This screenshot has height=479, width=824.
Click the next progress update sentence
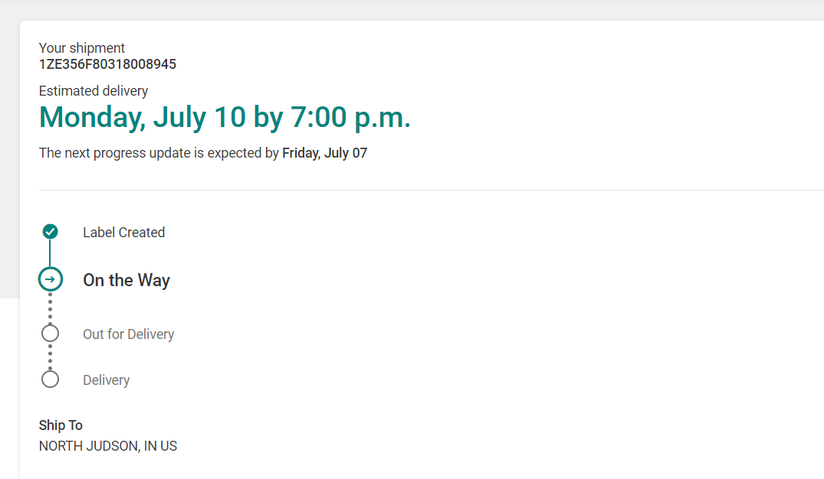[x=159, y=153]
